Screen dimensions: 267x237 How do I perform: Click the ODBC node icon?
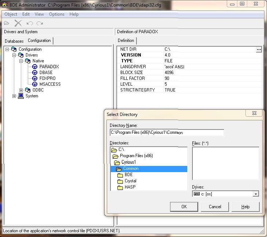(x=28, y=90)
